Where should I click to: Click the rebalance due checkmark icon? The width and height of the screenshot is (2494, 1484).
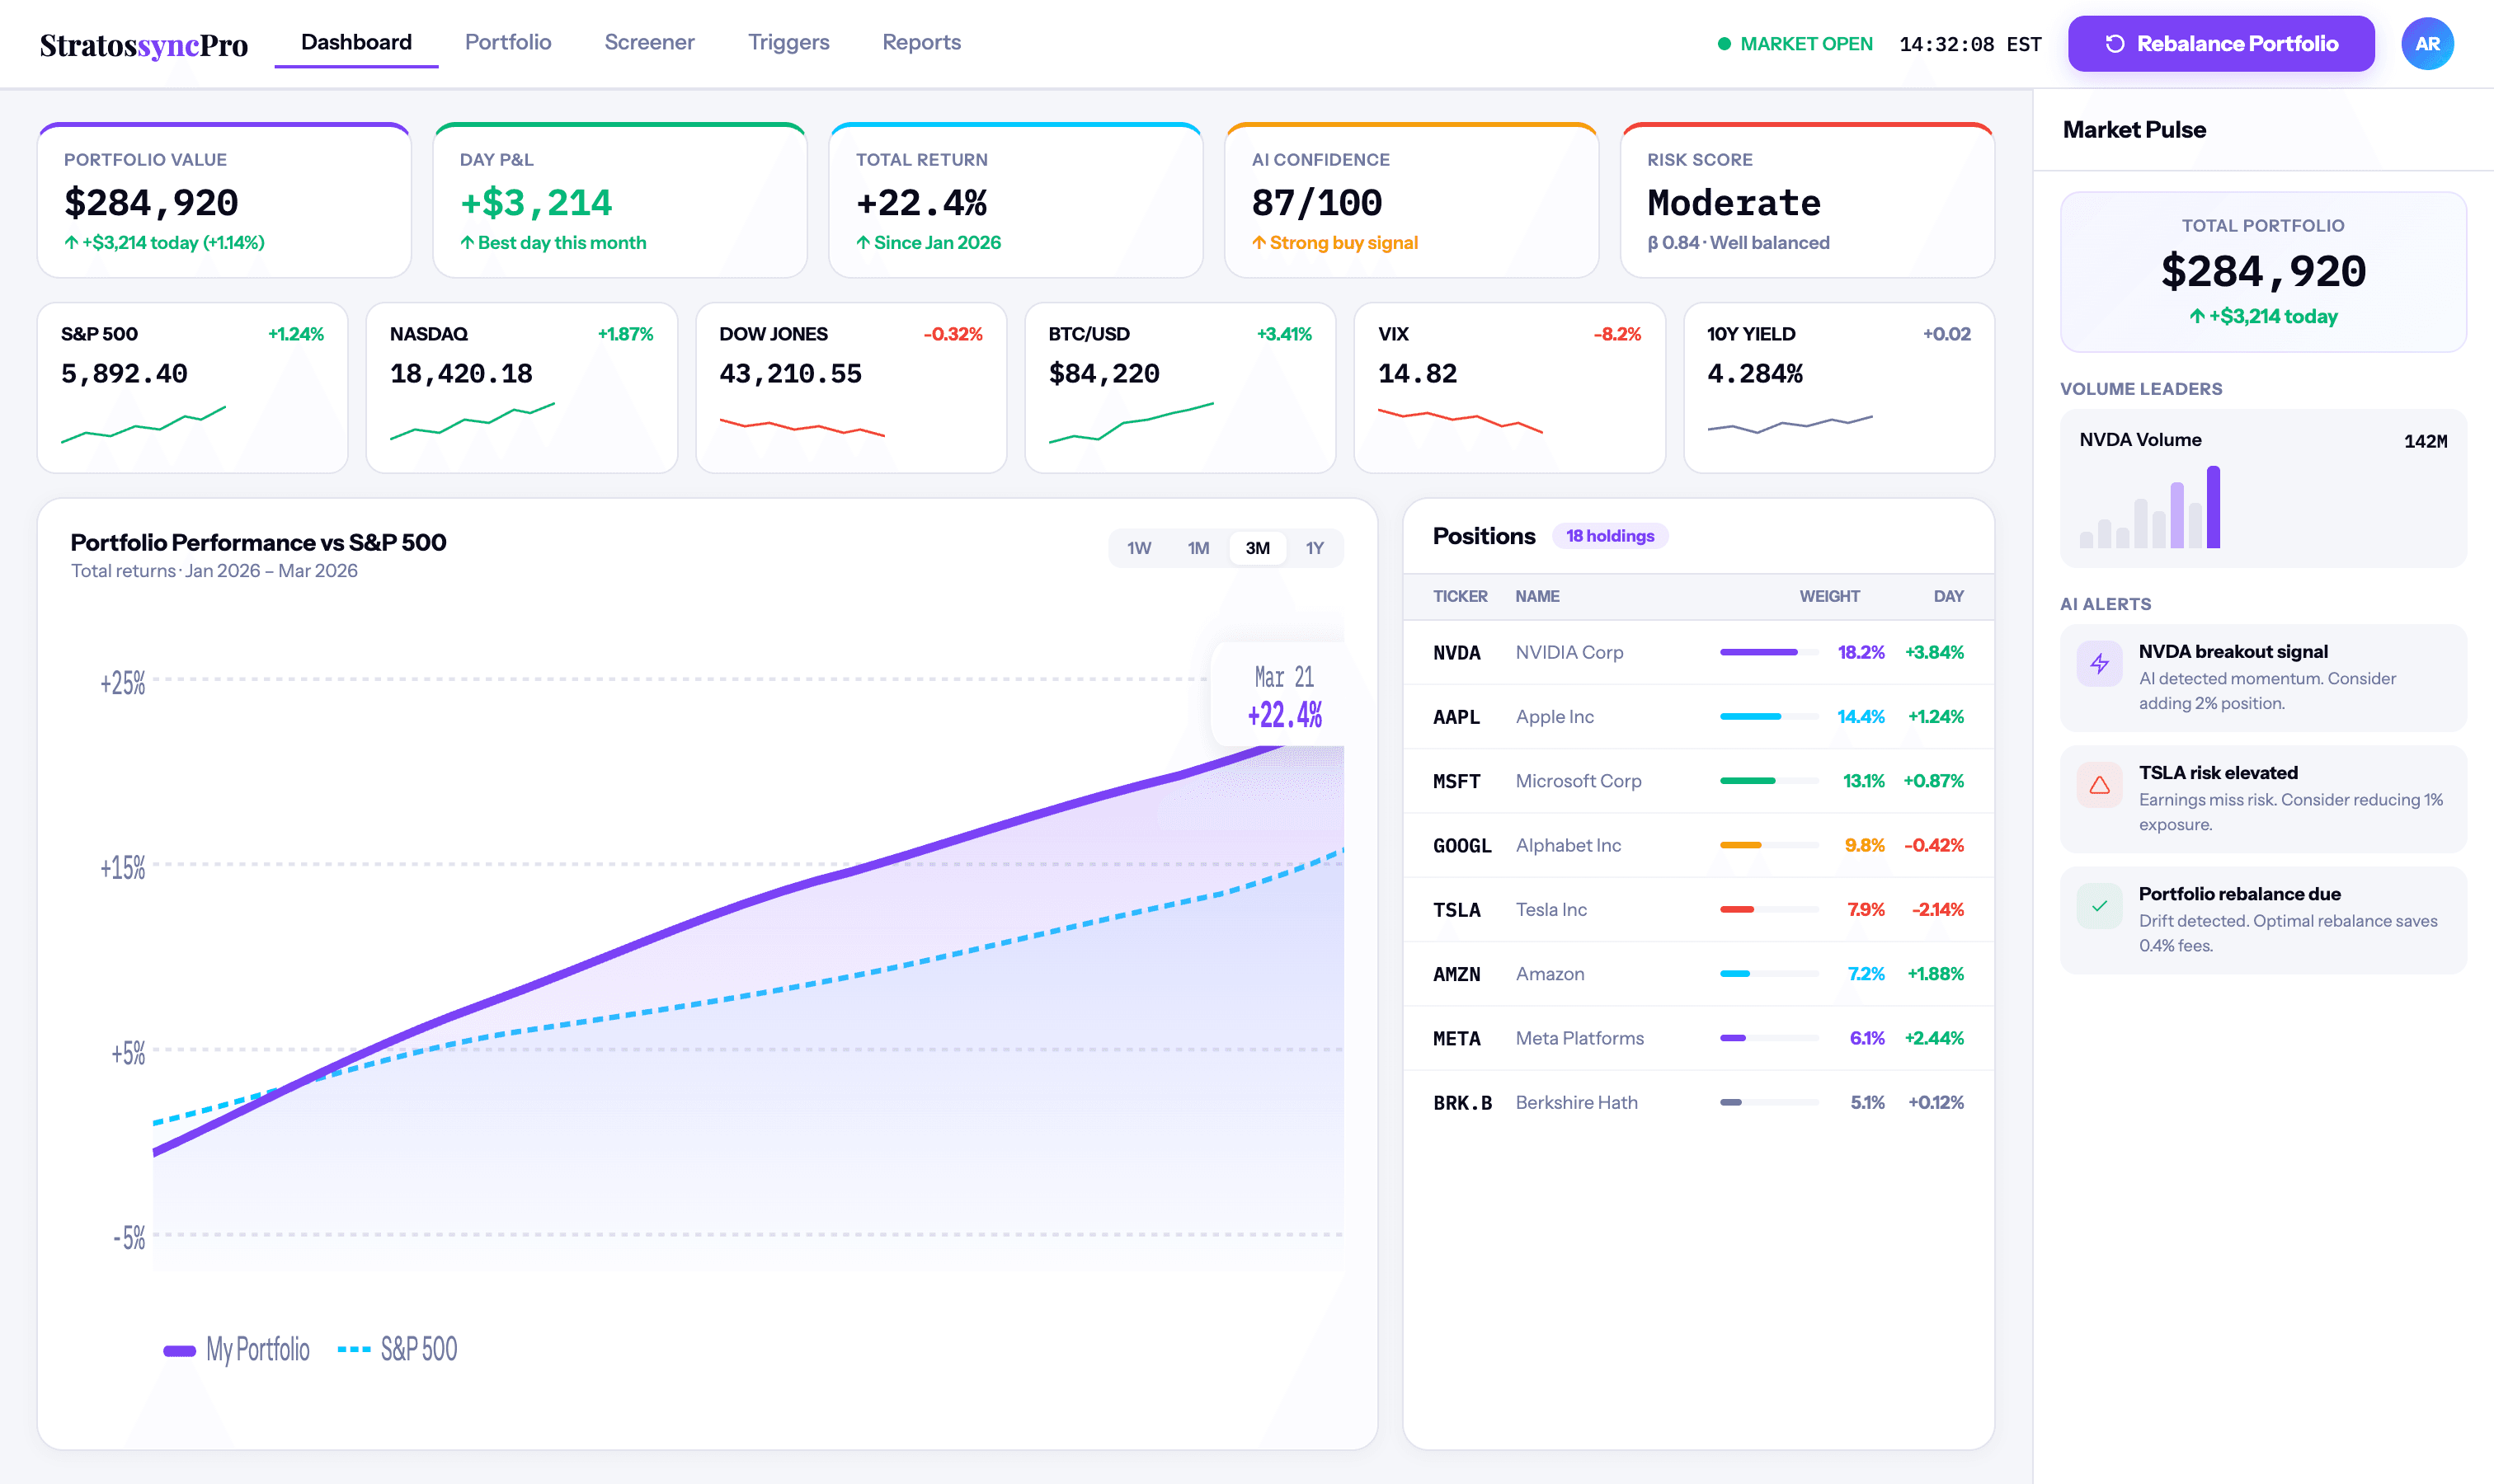[2099, 906]
